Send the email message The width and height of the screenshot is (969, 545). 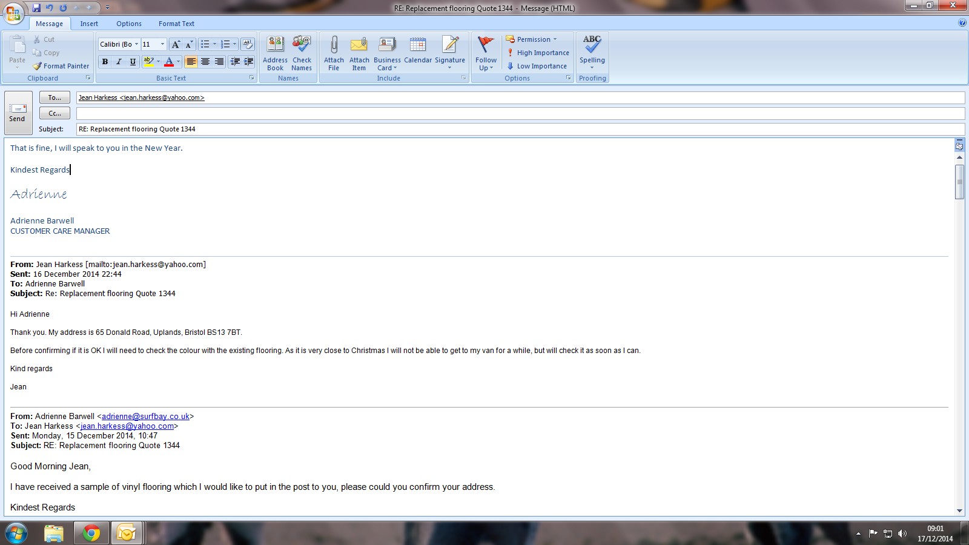point(18,113)
